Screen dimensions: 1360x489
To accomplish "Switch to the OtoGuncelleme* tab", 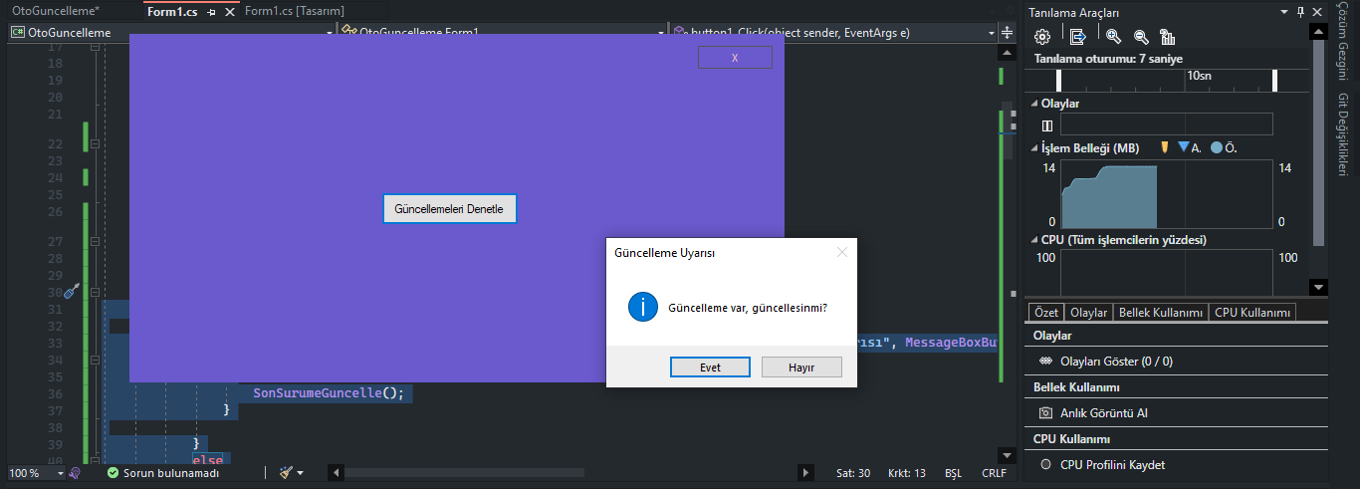I will pyautogui.click(x=56, y=11).
